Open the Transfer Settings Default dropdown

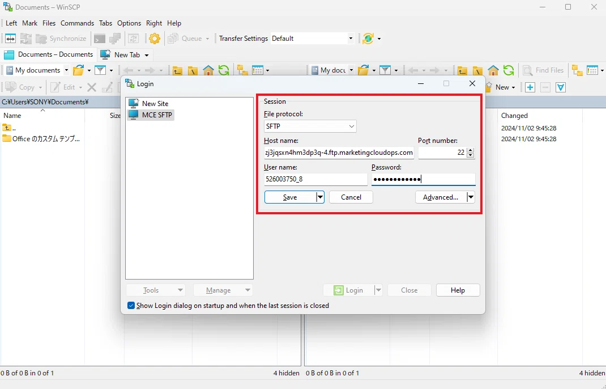[312, 39]
